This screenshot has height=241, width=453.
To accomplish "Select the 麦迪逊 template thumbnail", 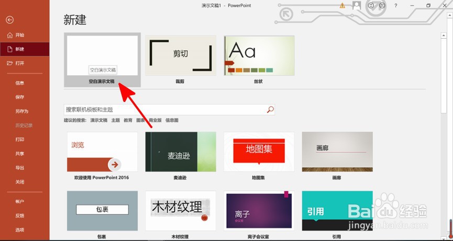I will point(181,152).
